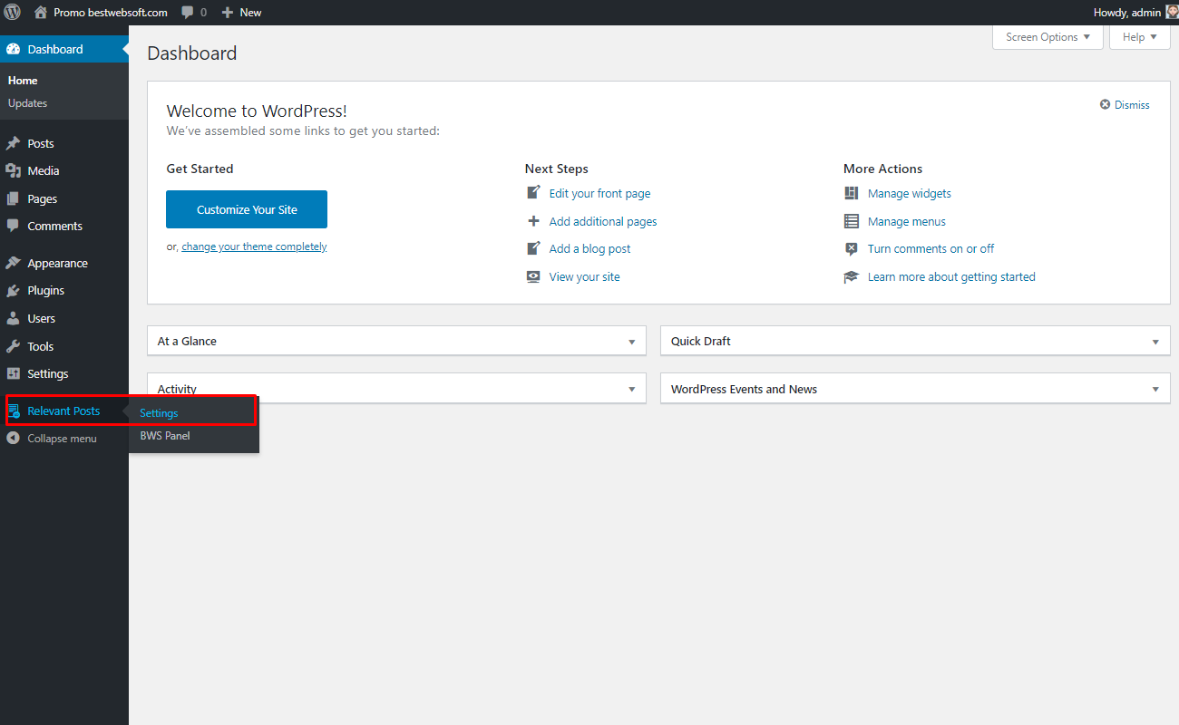Expand the Activity widget arrow
Screen dimensions: 1179x725
tap(632, 389)
